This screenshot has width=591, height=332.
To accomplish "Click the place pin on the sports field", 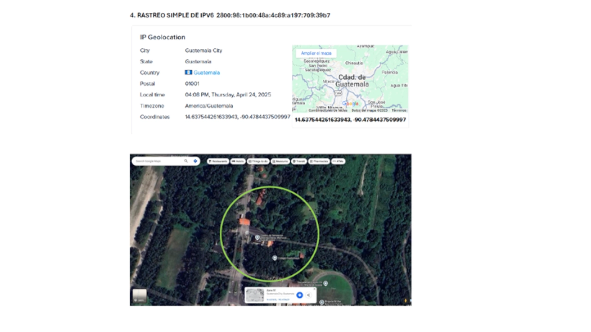I will [326, 283].
